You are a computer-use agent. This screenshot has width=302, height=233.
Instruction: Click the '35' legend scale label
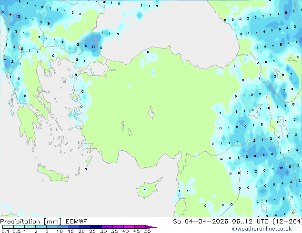[114, 231]
